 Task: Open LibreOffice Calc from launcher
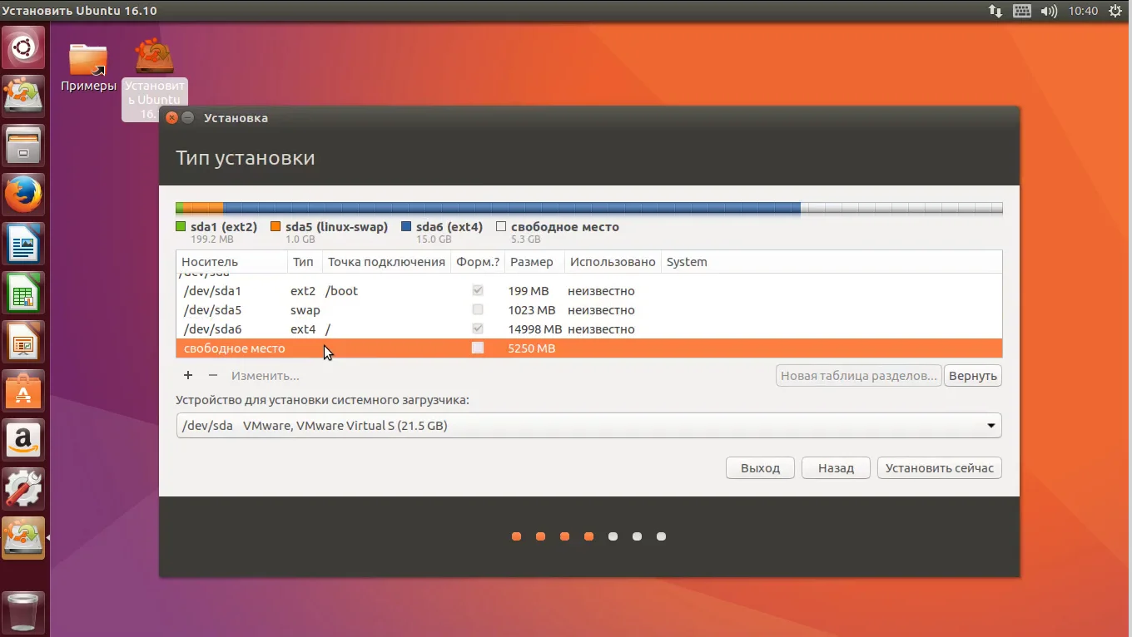tap(23, 293)
